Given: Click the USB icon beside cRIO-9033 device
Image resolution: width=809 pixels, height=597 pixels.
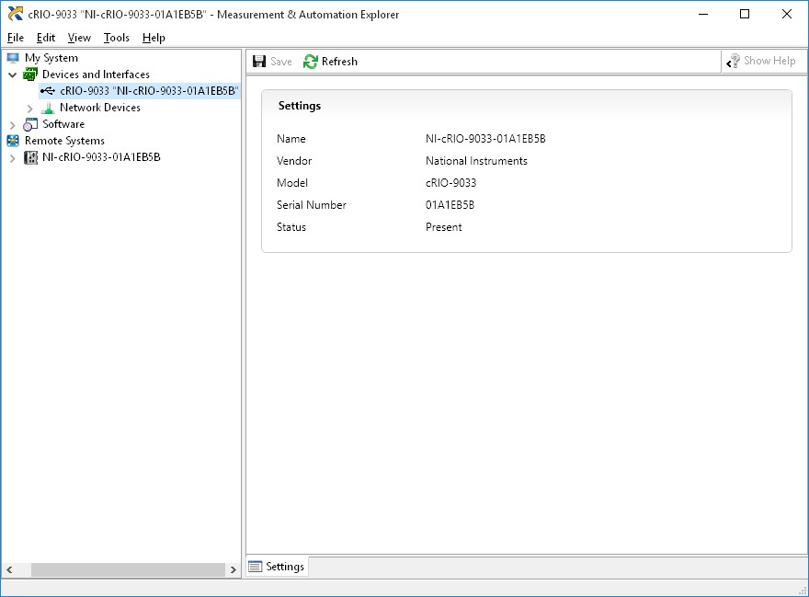Looking at the screenshot, I should (x=48, y=91).
